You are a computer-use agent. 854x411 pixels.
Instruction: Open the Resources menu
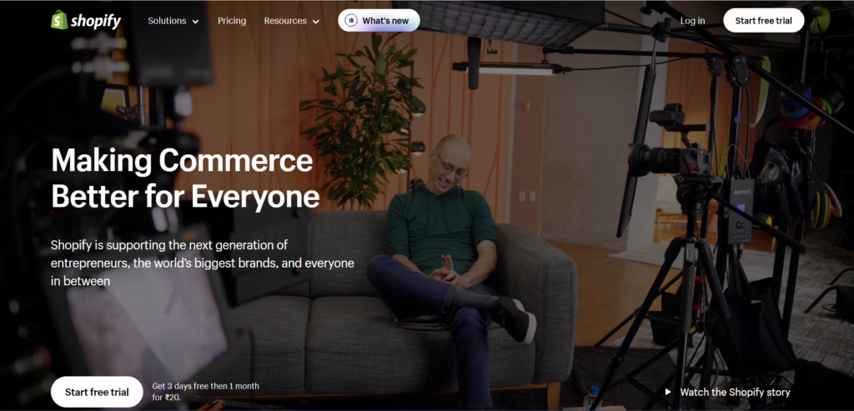pos(291,21)
